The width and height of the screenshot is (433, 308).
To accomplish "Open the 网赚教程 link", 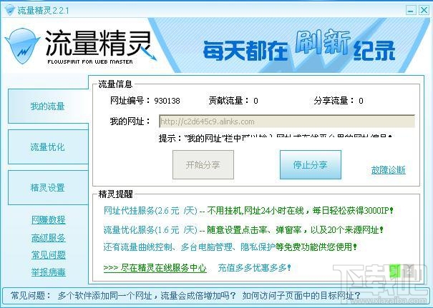I will (x=49, y=220).
